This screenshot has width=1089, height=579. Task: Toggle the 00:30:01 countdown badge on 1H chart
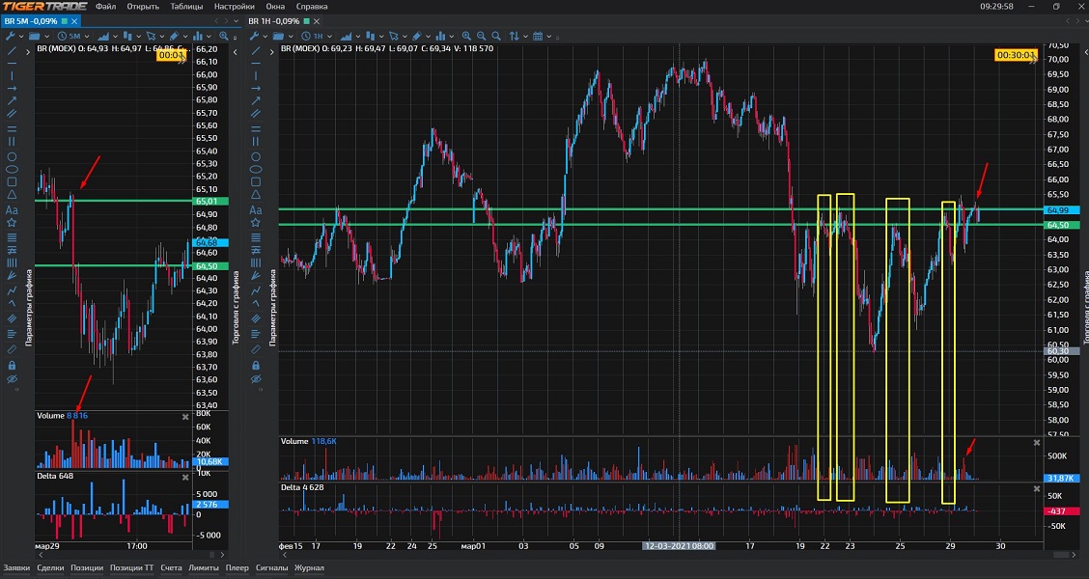pyautogui.click(x=1016, y=55)
